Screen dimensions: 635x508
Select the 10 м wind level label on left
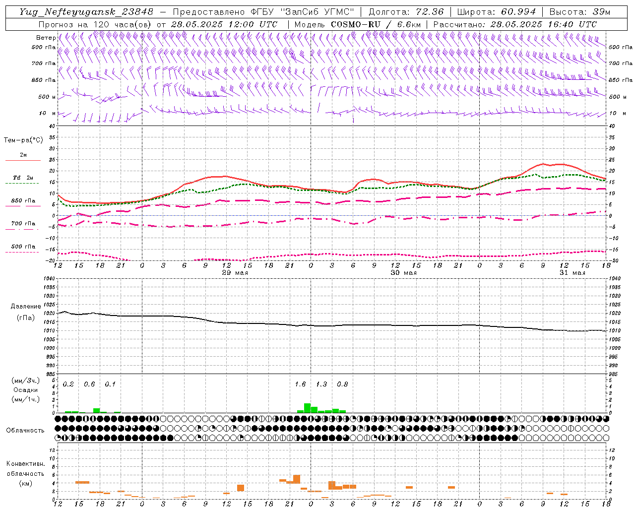48,113
